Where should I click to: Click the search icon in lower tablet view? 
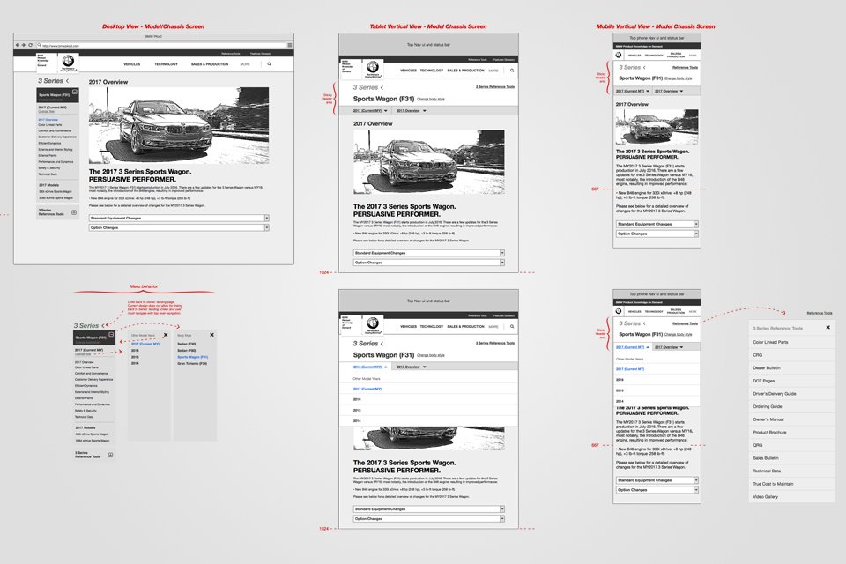[512, 327]
